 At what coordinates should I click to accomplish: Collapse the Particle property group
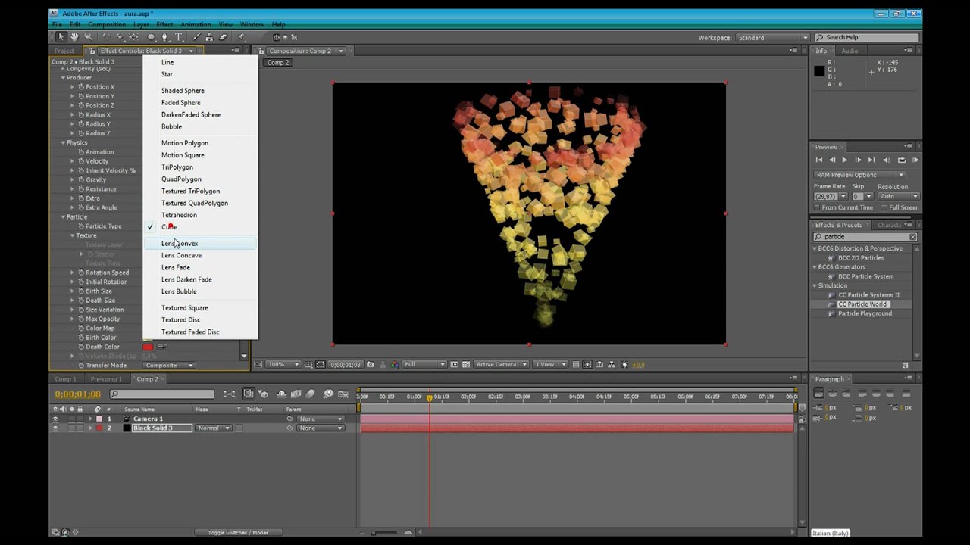pos(63,216)
